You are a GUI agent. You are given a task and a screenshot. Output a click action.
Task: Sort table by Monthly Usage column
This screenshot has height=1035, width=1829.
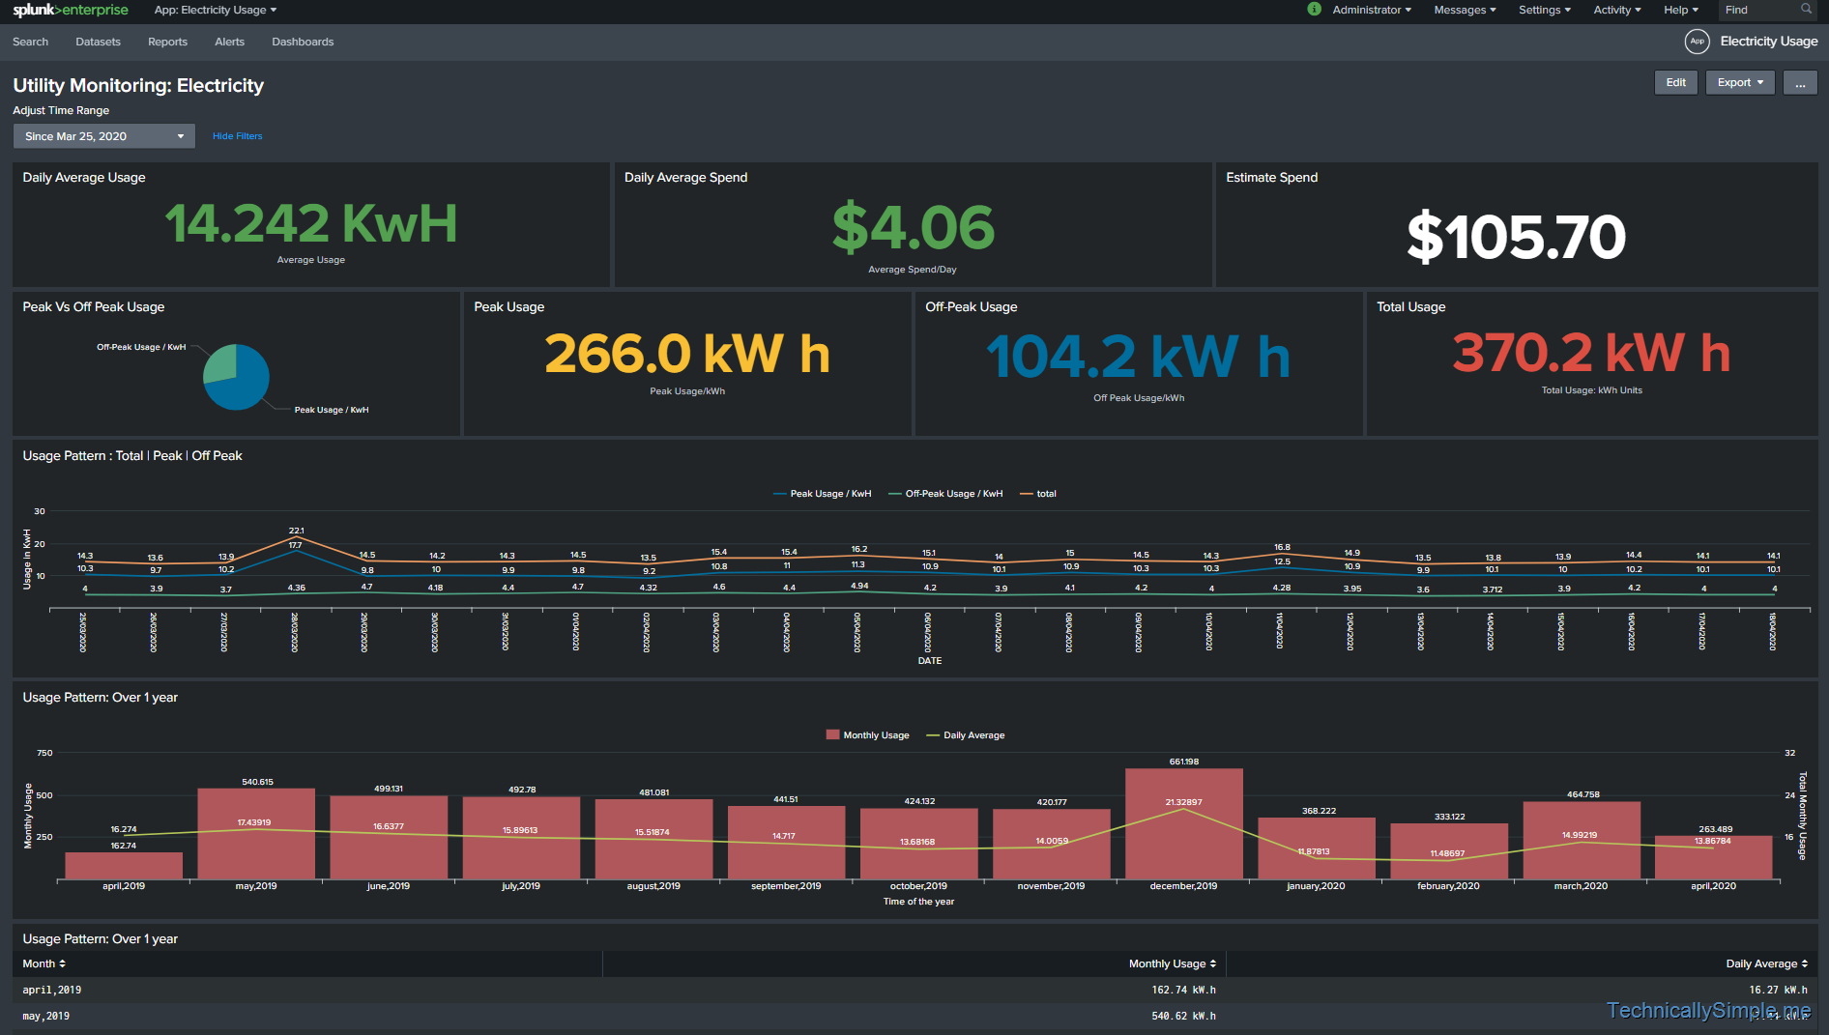tap(1172, 964)
